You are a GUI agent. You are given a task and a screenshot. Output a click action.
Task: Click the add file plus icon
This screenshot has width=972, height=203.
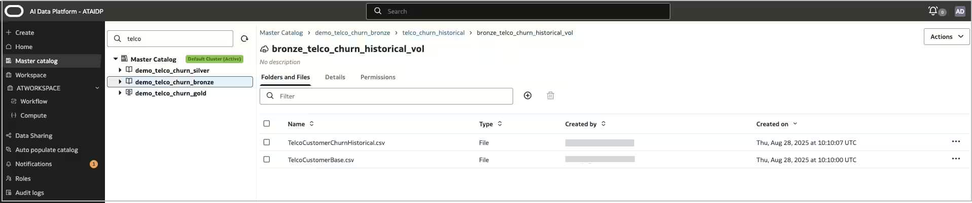pyautogui.click(x=527, y=95)
